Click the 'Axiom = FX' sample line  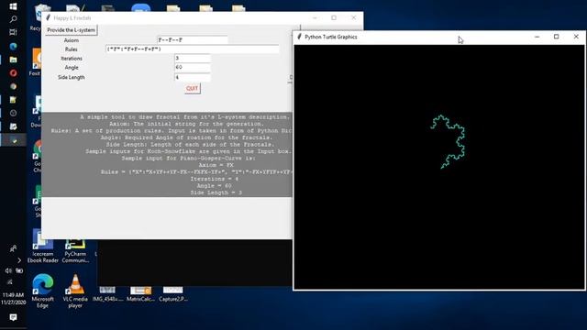[x=216, y=165]
